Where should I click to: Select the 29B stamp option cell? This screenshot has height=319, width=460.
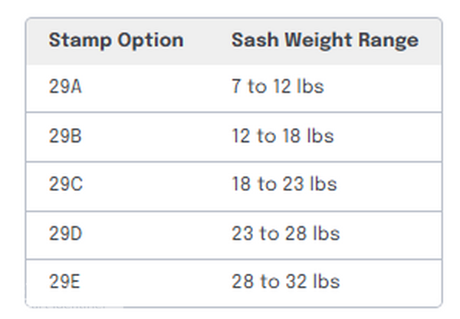point(65,136)
